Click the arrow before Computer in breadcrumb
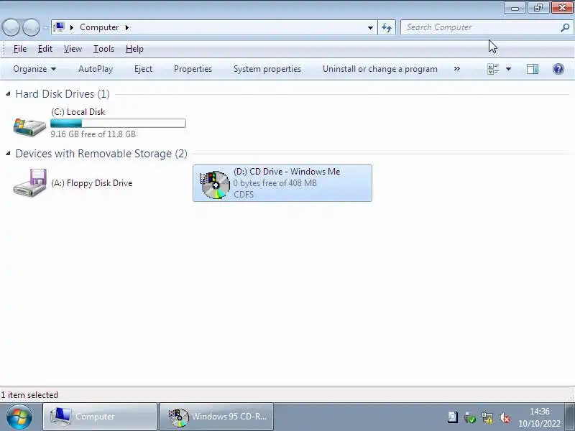 pyautogui.click(x=71, y=27)
